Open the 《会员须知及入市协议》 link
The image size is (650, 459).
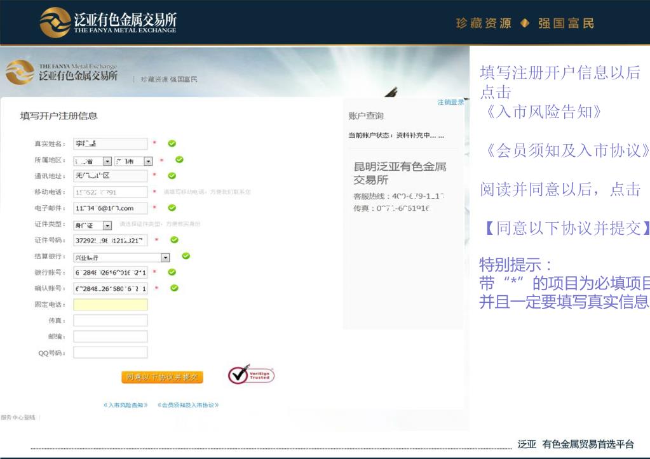tap(188, 405)
